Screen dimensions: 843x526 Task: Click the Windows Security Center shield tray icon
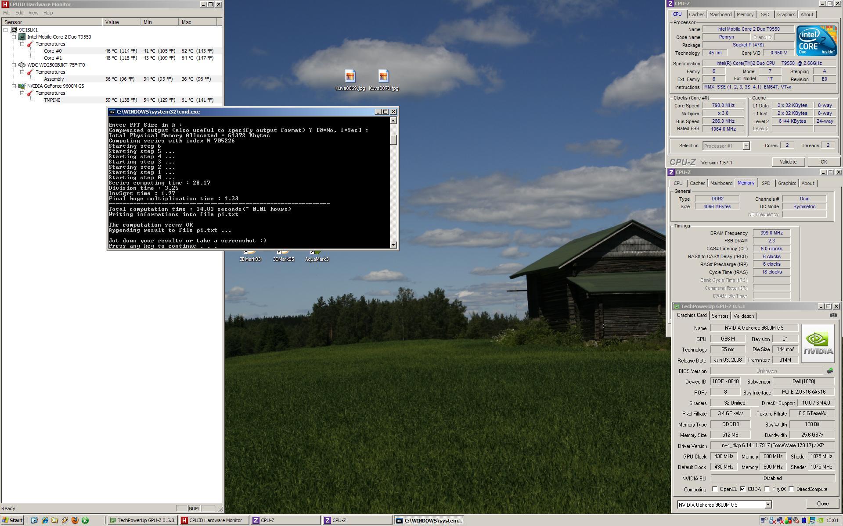788,520
